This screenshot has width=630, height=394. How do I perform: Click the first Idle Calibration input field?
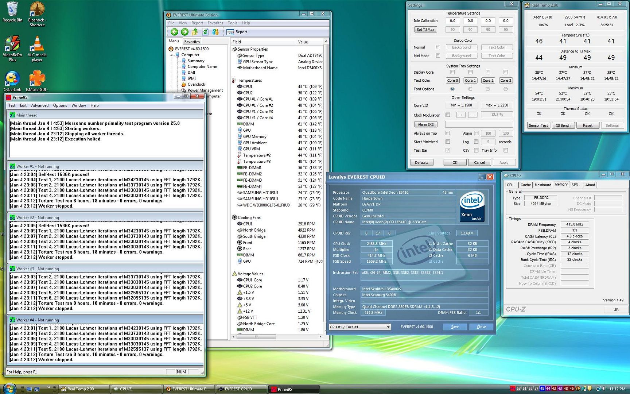(x=452, y=21)
